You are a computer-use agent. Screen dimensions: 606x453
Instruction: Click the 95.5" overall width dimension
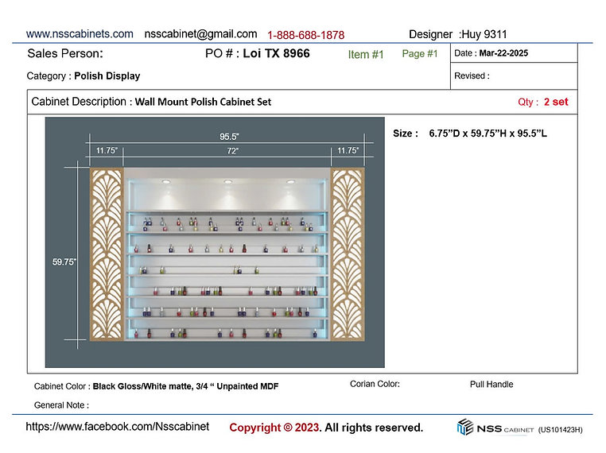(x=229, y=137)
